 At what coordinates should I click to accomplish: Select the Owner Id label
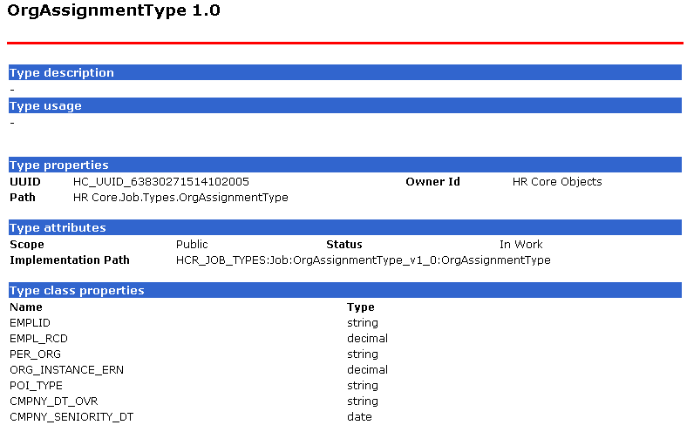pyautogui.click(x=432, y=182)
